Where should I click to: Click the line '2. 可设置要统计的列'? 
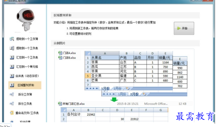(x=79, y=34)
